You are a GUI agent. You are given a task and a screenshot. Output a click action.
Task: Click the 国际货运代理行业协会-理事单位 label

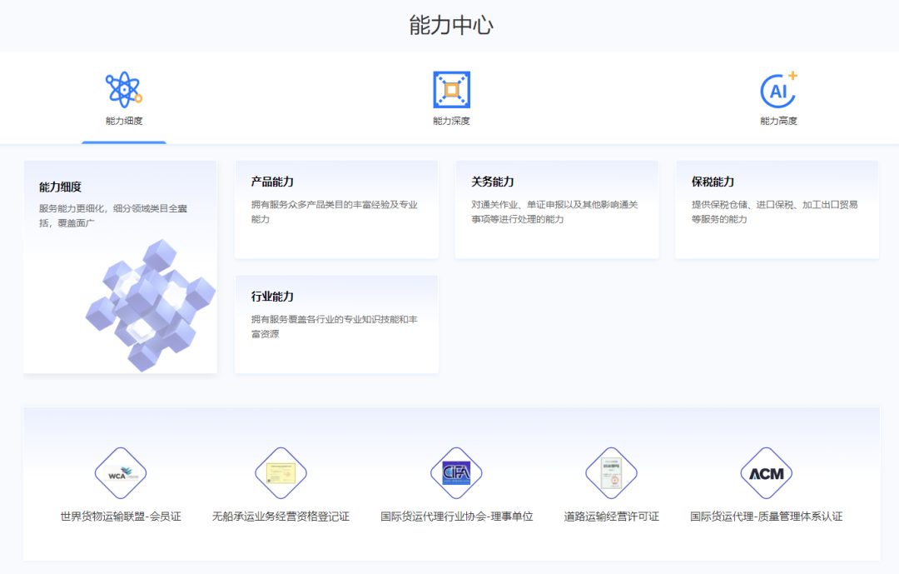coord(456,517)
